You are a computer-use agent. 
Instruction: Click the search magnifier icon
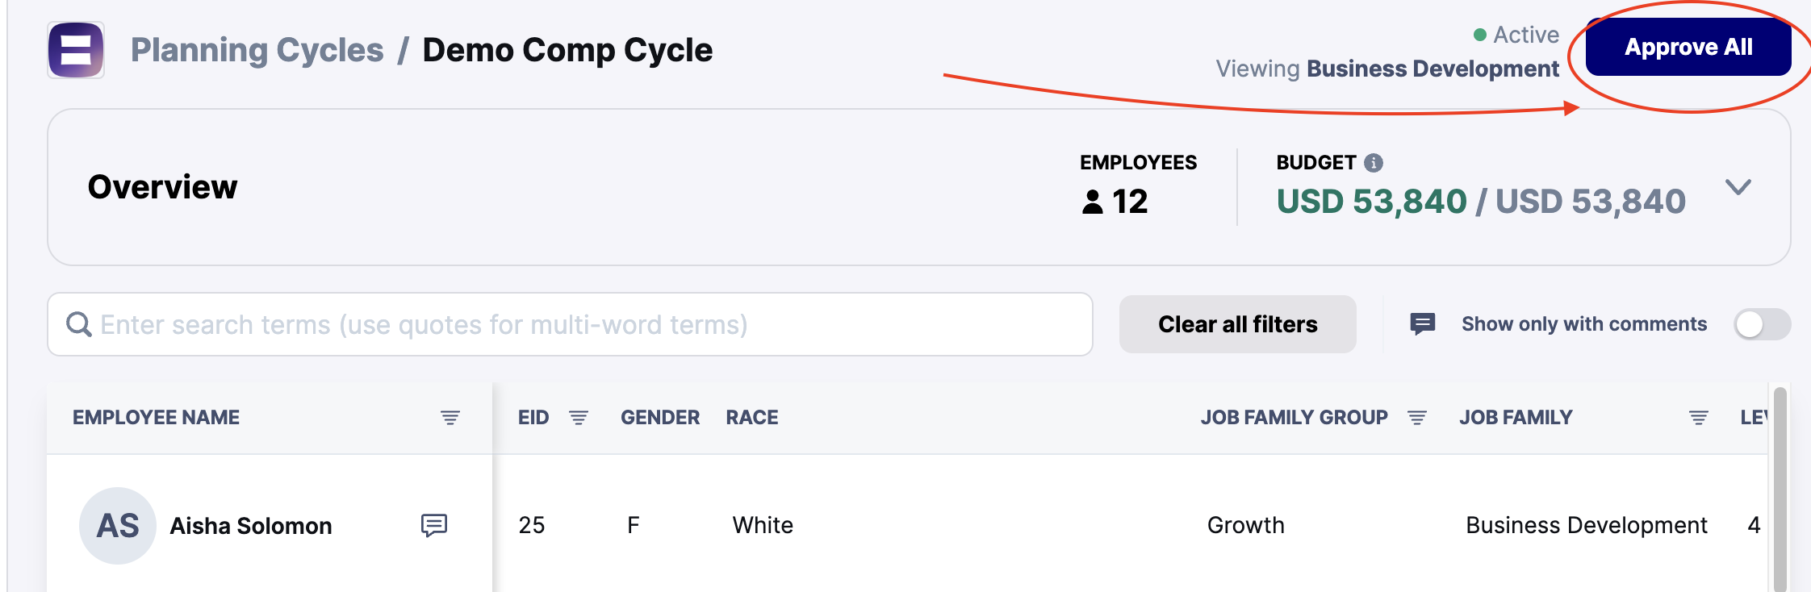click(x=78, y=324)
